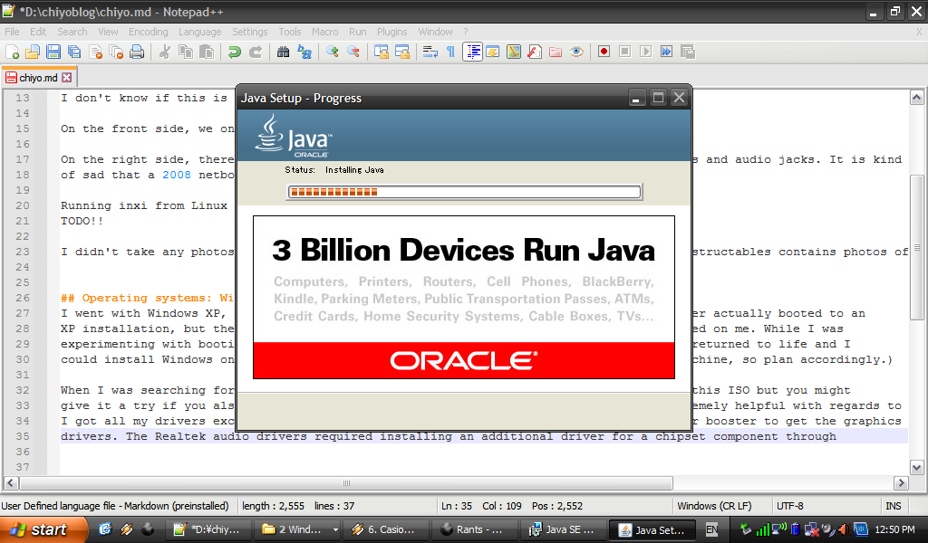The image size is (928, 543).
Task: Toggle Show All Characters pilcrow icon
Action: point(450,52)
